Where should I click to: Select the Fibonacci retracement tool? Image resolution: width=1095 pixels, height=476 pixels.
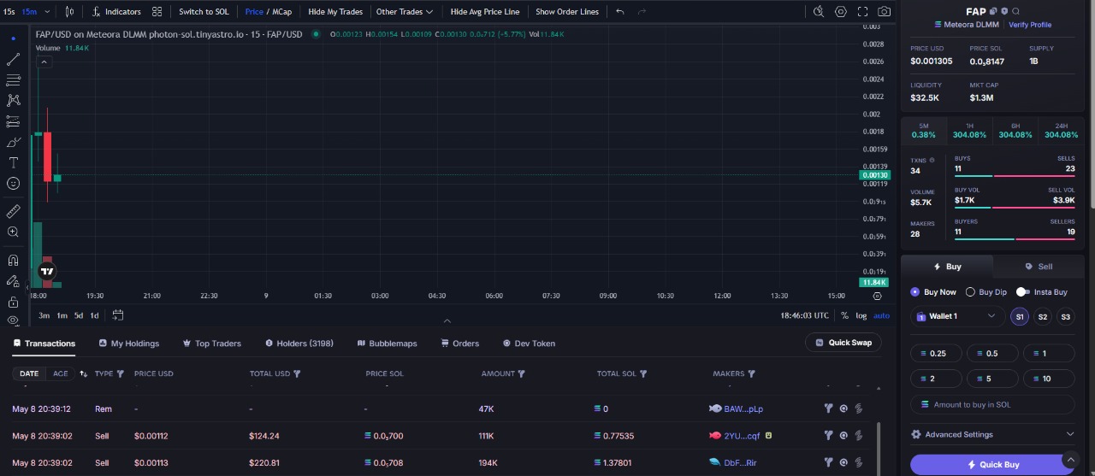click(13, 79)
